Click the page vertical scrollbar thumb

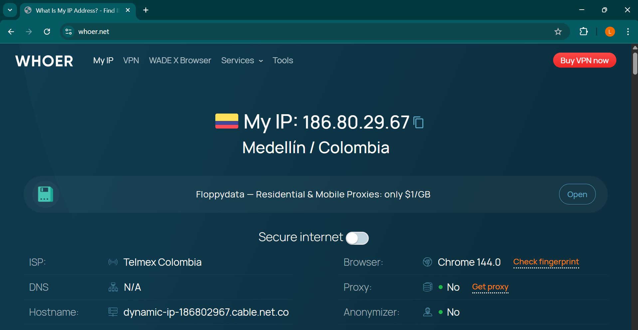(x=635, y=63)
